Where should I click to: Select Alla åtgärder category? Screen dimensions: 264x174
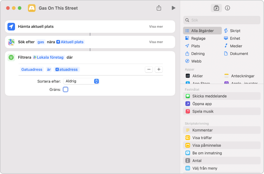[202, 31]
